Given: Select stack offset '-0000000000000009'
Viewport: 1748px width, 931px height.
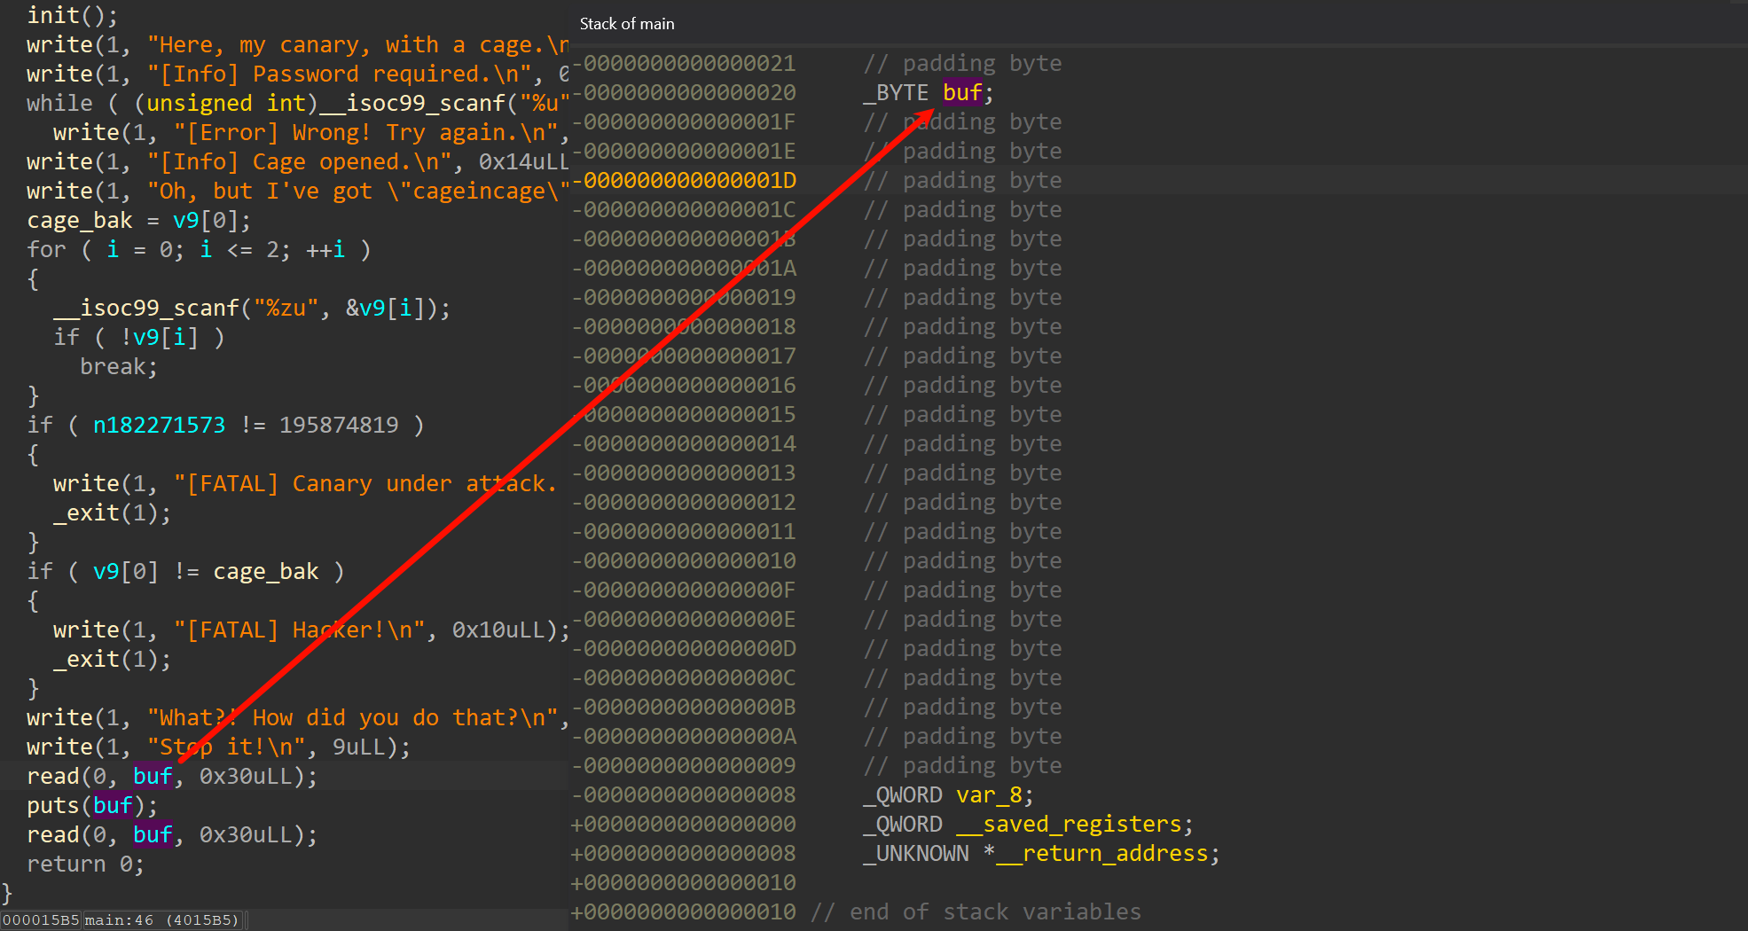Looking at the screenshot, I should click(685, 765).
